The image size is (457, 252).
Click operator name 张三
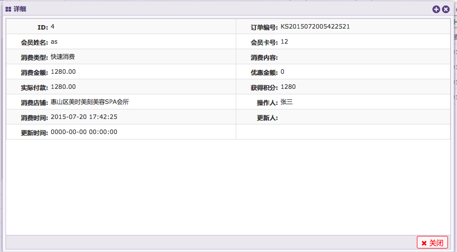(x=287, y=102)
